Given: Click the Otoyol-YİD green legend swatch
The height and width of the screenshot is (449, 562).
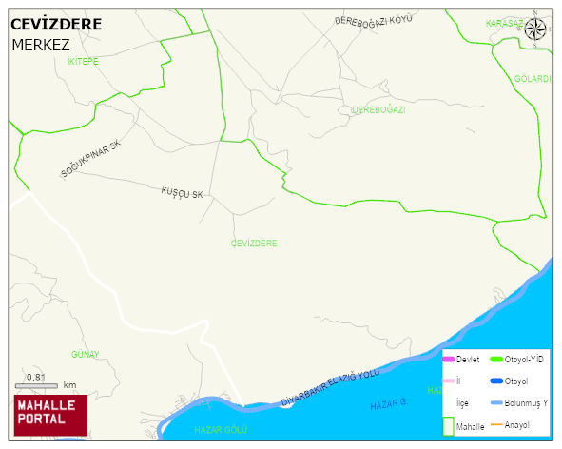Looking at the screenshot, I should click(496, 359).
